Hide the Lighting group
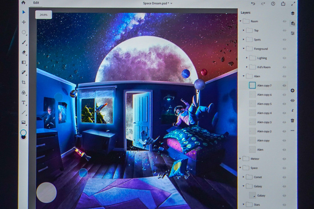Screen dimensions: 314x209 click(x=284, y=58)
